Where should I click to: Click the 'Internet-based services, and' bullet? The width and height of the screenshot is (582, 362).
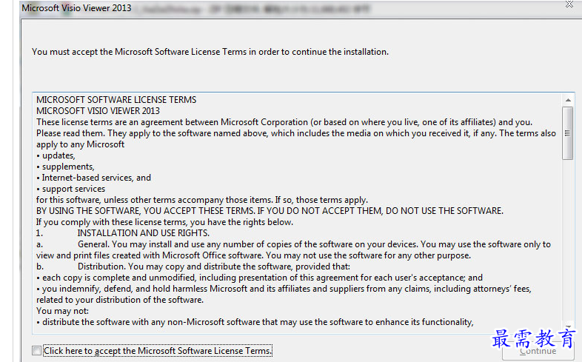coord(93,178)
